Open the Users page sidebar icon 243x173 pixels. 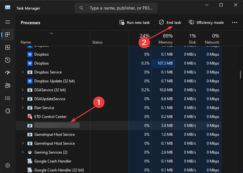(8, 85)
